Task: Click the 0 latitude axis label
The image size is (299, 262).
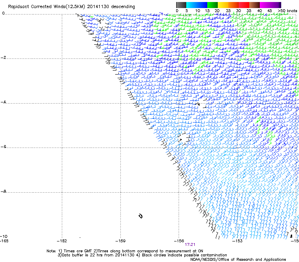Action: click(3, 13)
